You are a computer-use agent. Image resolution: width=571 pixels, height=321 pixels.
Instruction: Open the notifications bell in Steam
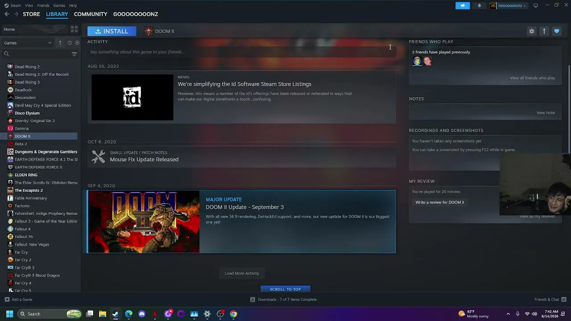click(x=479, y=5)
